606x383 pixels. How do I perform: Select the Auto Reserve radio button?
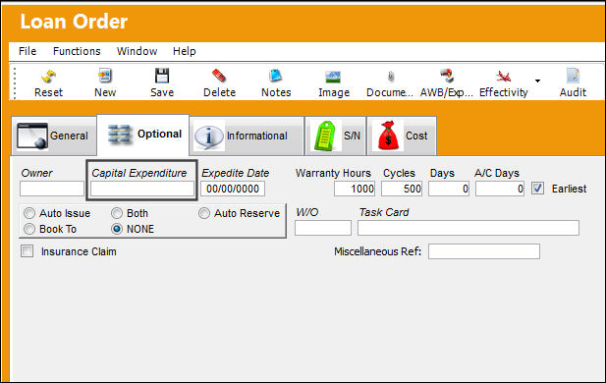pyautogui.click(x=204, y=213)
